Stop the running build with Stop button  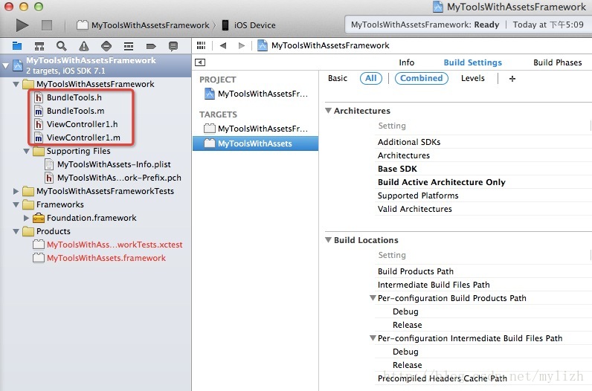(47, 25)
